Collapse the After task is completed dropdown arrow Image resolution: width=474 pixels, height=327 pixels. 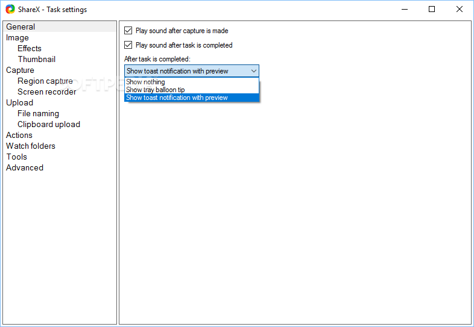pos(254,71)
